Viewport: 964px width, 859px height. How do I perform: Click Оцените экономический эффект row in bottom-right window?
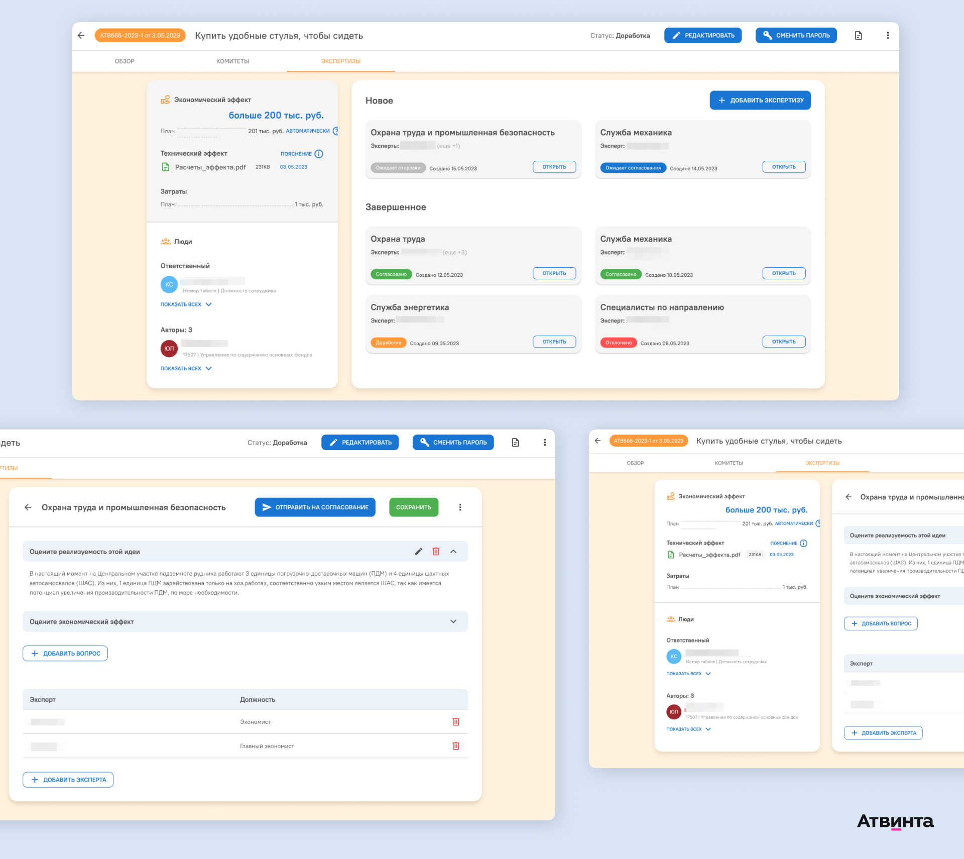[x=904, y=596]
